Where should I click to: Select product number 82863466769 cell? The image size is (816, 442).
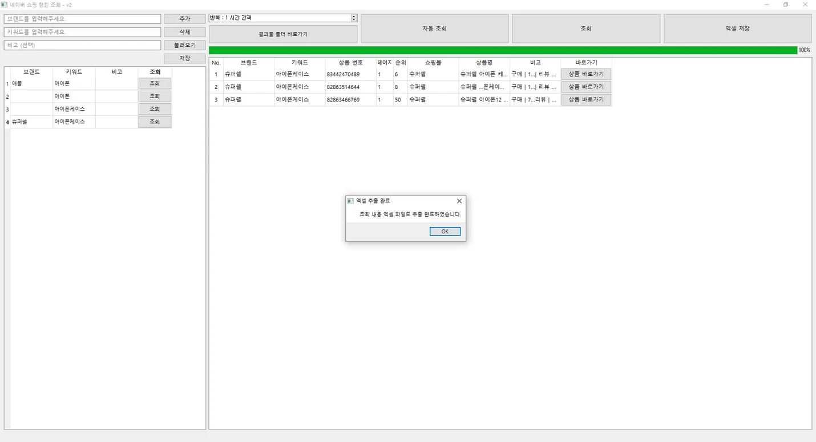pyautogui.click(x=351, y=100)
